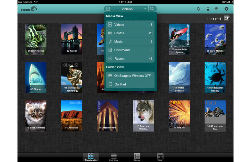Select Videos in Media View

pyautogui.click(x=130, y=25)
